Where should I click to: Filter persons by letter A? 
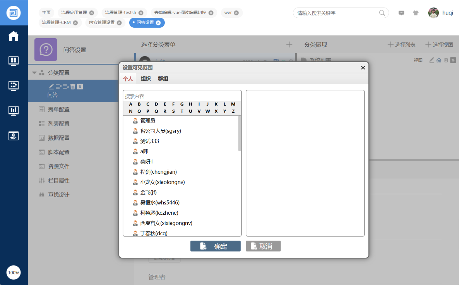(x=131, y=104)
